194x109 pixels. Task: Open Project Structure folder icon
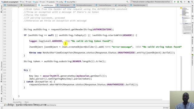pos(189,2)
